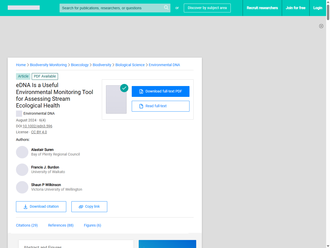Open Shaun P Wilkinson's avatar

22,187
